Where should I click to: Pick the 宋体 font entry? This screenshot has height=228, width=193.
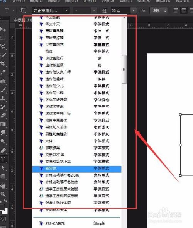(76, 141)
